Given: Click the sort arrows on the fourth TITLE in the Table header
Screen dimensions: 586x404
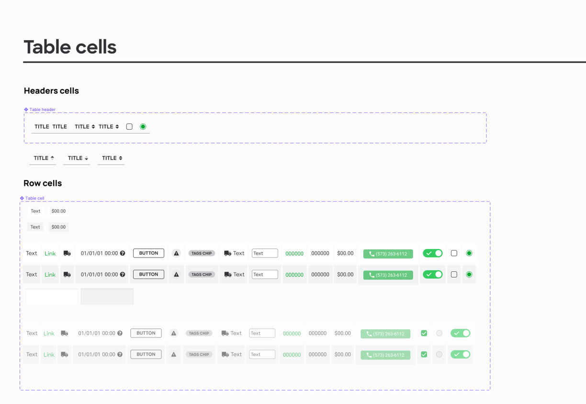Looking at the screenshot, I should click(117, 127).
